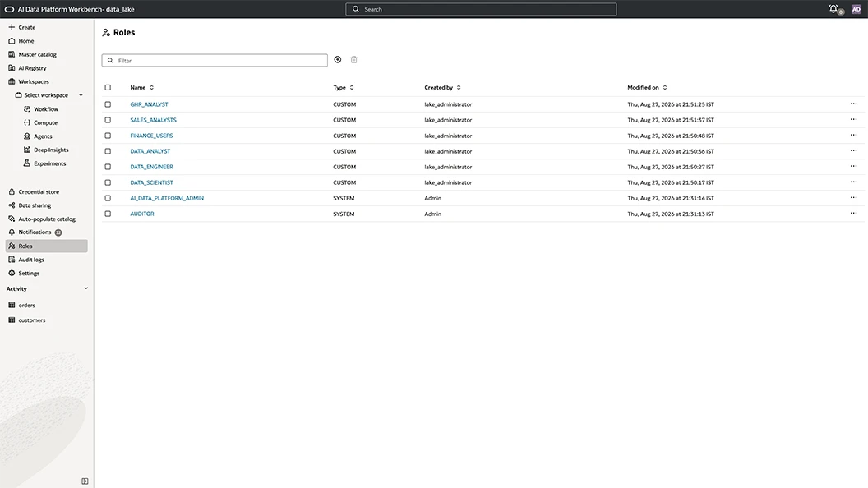Open Workspaces in sidebar
The image size is (868, 488).
[x=29, y=81]
